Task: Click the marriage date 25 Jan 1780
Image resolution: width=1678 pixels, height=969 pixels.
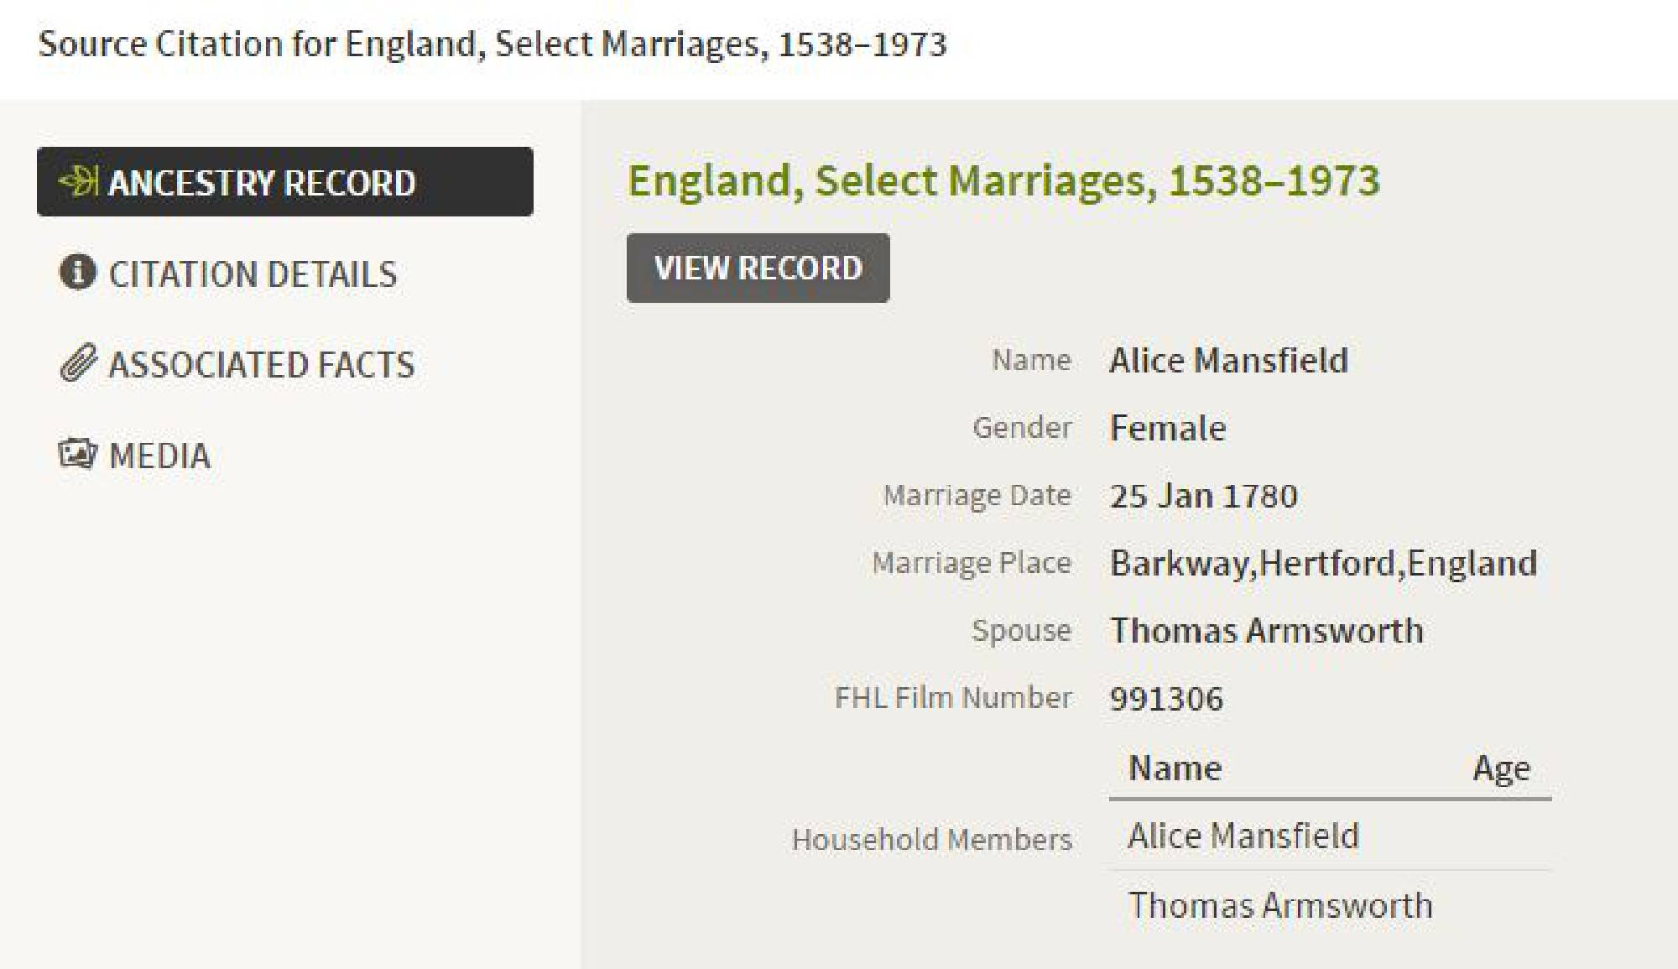Action: click(x=1203, y=496)
